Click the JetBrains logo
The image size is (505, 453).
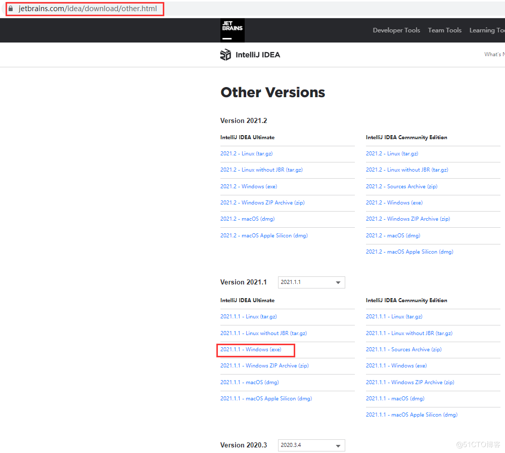pos(232,30)
